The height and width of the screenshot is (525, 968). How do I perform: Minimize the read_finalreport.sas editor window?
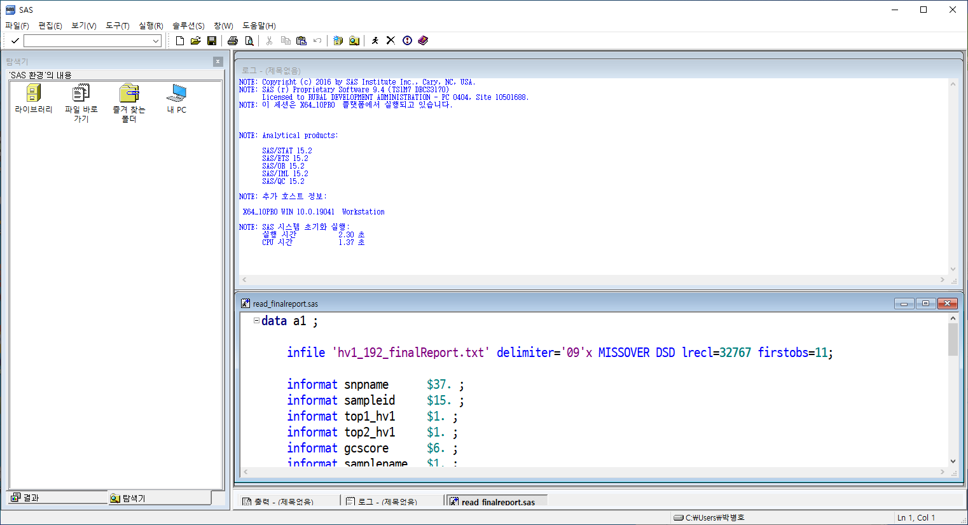click(x=904, y=304)
